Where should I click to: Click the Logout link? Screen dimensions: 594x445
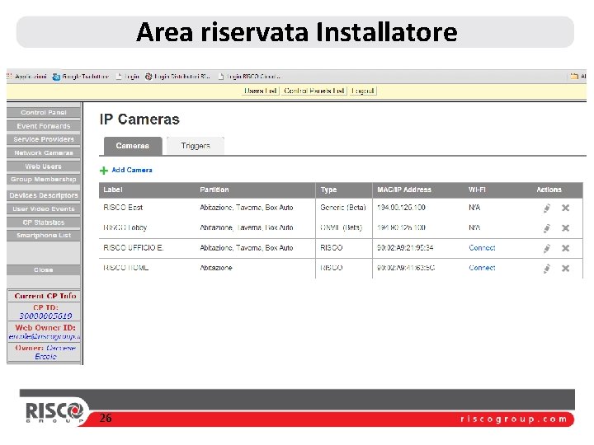pos(363,91)
